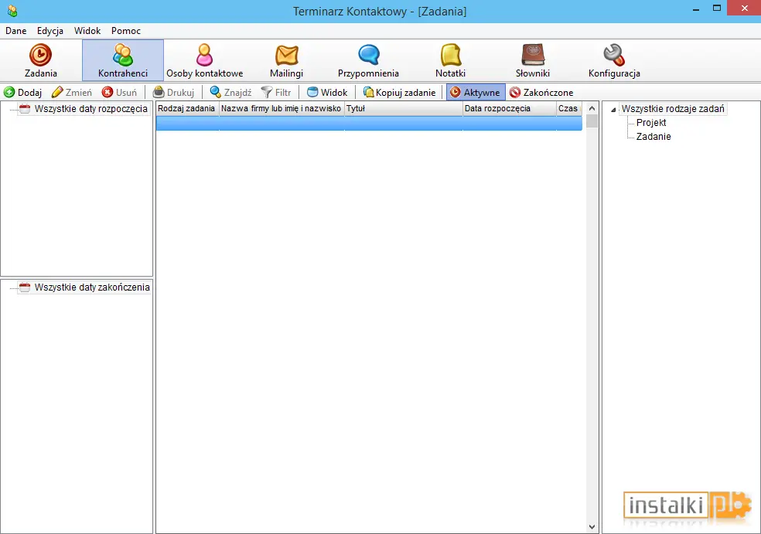Select Wszystkie daty zakończenia tree node

click(x=92, y=287)
